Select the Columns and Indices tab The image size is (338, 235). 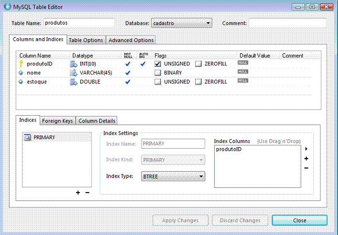click(38, 39)
